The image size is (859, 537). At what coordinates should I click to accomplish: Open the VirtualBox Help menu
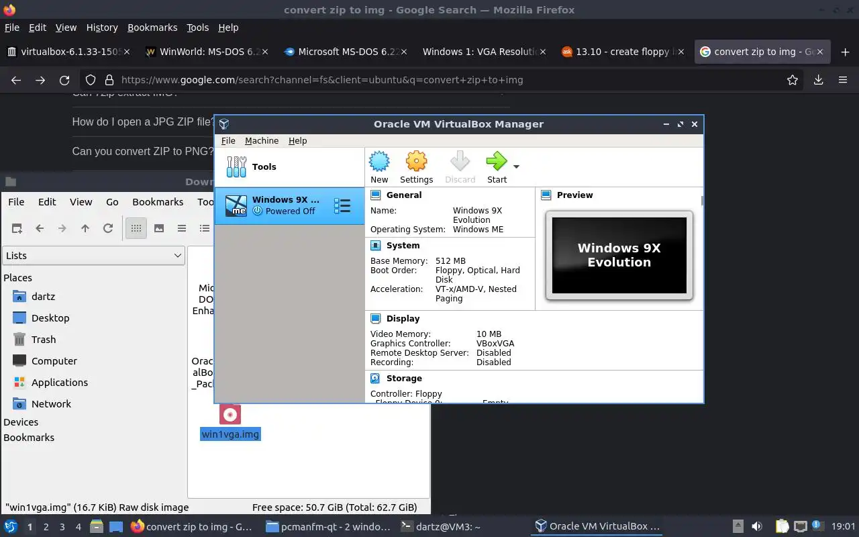tap(297, 140)
